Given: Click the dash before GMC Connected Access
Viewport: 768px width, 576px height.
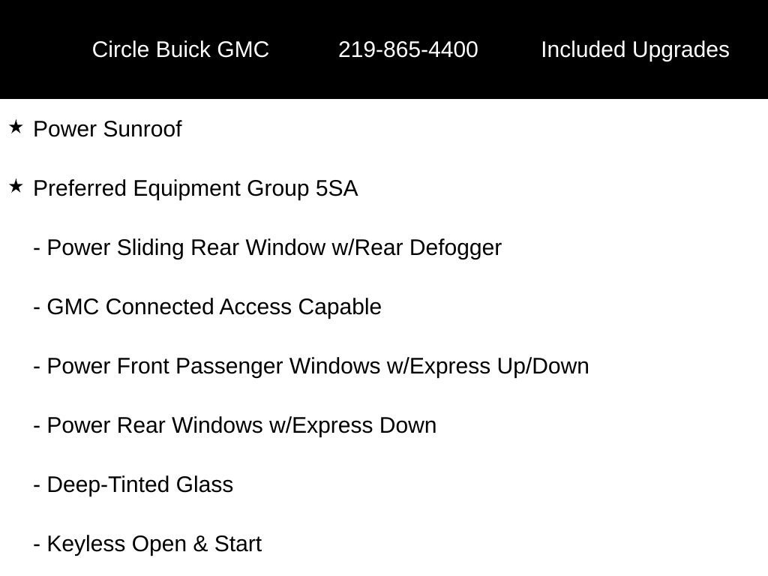Looking at the screenshot, I should tap(37, 307).
